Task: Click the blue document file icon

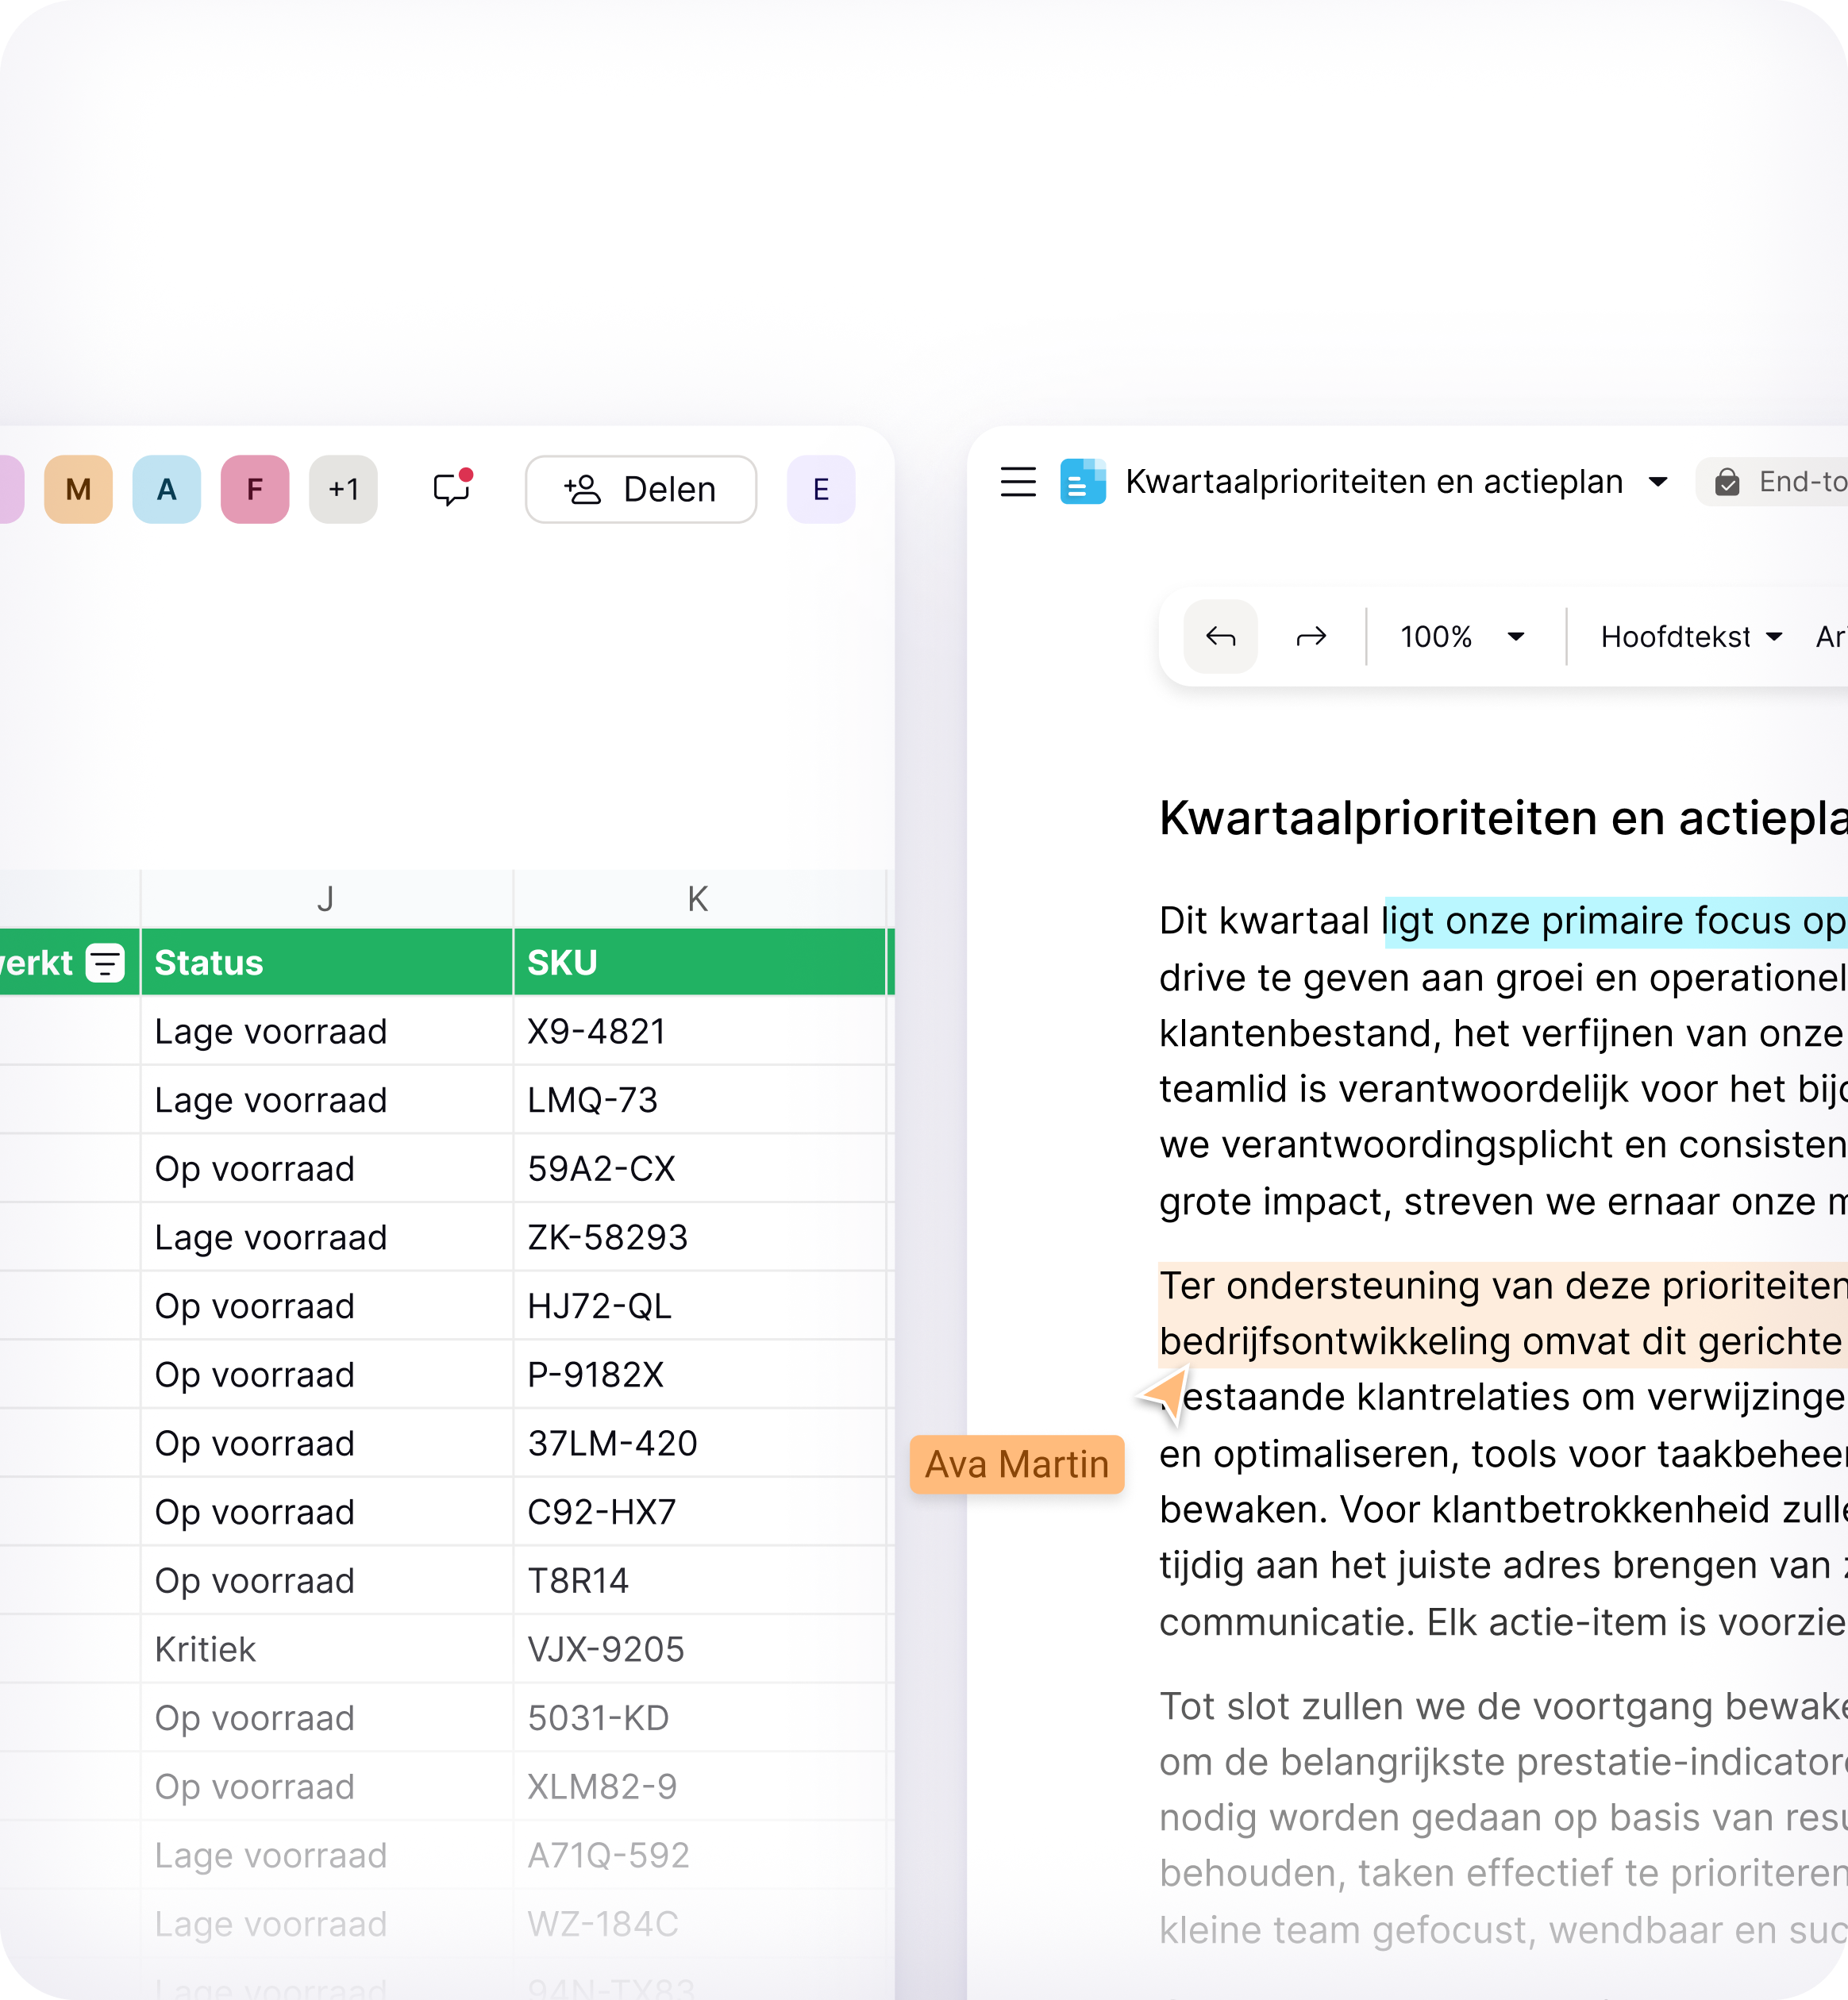Action: coord(1083,481)
